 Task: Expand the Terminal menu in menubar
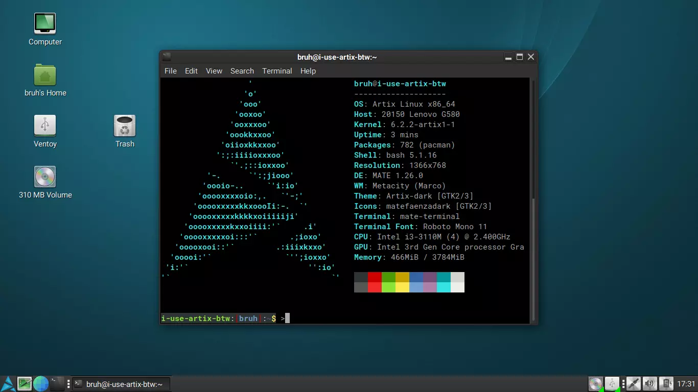pyautogui.click(x=277, y=71)
